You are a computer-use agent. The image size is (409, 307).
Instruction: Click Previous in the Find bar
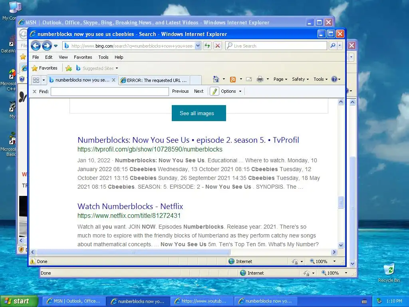coord(180,91)
